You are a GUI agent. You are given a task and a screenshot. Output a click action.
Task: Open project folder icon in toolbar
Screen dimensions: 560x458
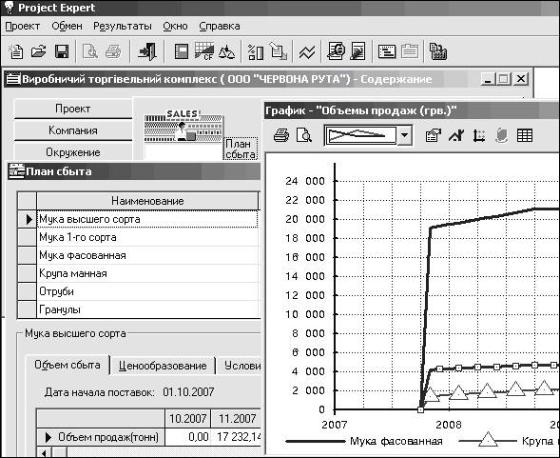tap(39, 51)
